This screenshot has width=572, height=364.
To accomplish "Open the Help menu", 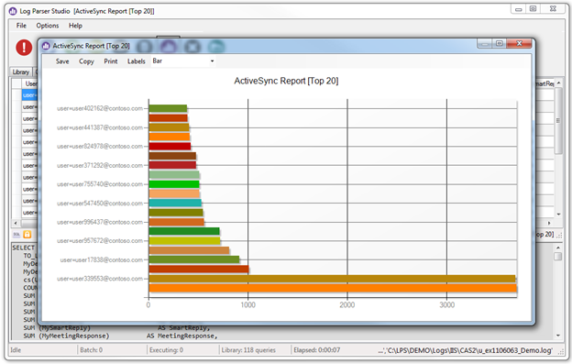I will (75, 26).
